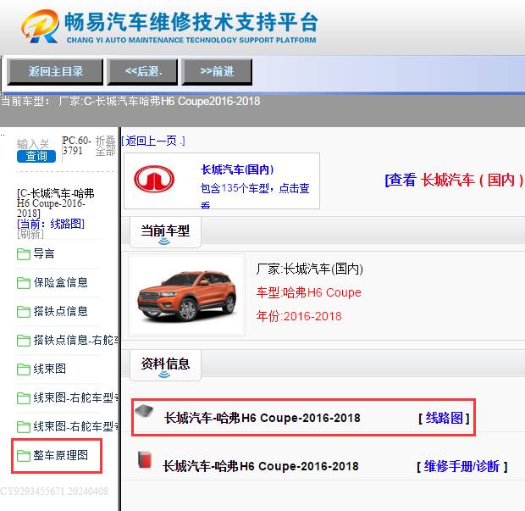Open 查看 长城汽车（国内） link on the right
This screenshot has height=511, width=525.
(x=454, y=180)
